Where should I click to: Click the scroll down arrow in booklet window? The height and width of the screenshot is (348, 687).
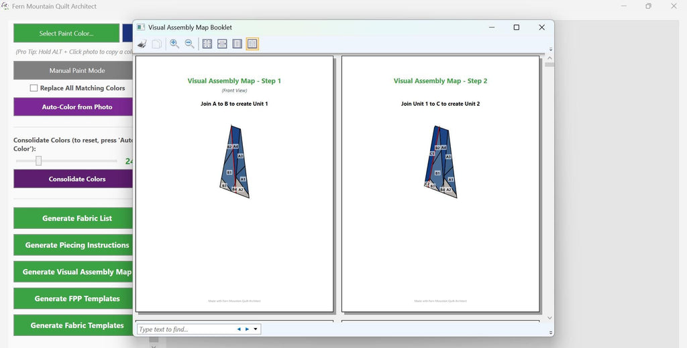[550, 318]
